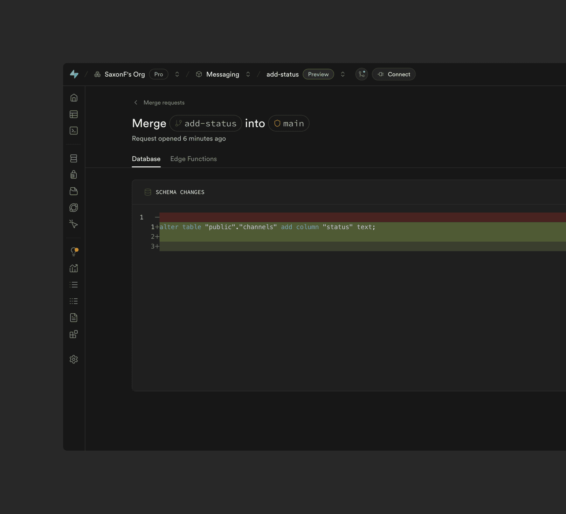Screen dimensions: 566x514
Task: Click the add-status branch pill in title
Action: (206, 123)
